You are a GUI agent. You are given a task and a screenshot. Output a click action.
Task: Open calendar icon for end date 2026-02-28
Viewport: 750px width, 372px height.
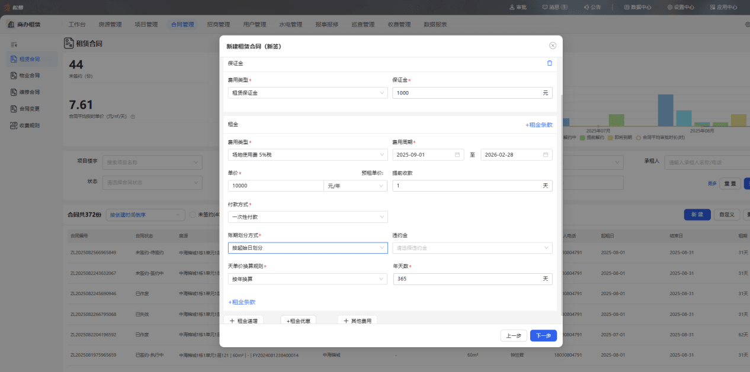click(x=546, y=154)
